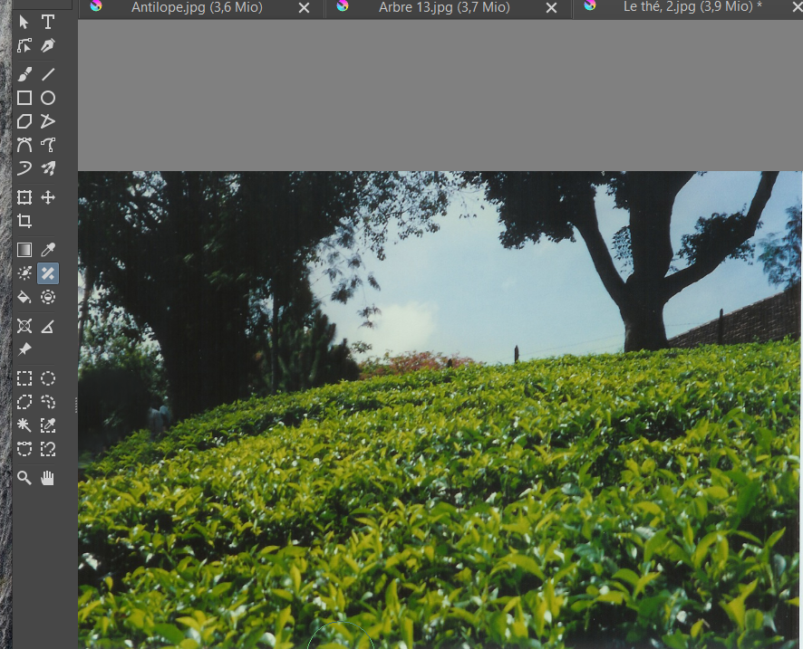Select the freehand spiral lasso selection tool
The width and height of the screenshot is (803, 649).
coord(48,402)
